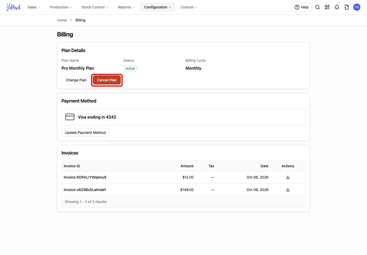Open the Custom menu
The image size is (367, 255).
click(x=189, y=7)
